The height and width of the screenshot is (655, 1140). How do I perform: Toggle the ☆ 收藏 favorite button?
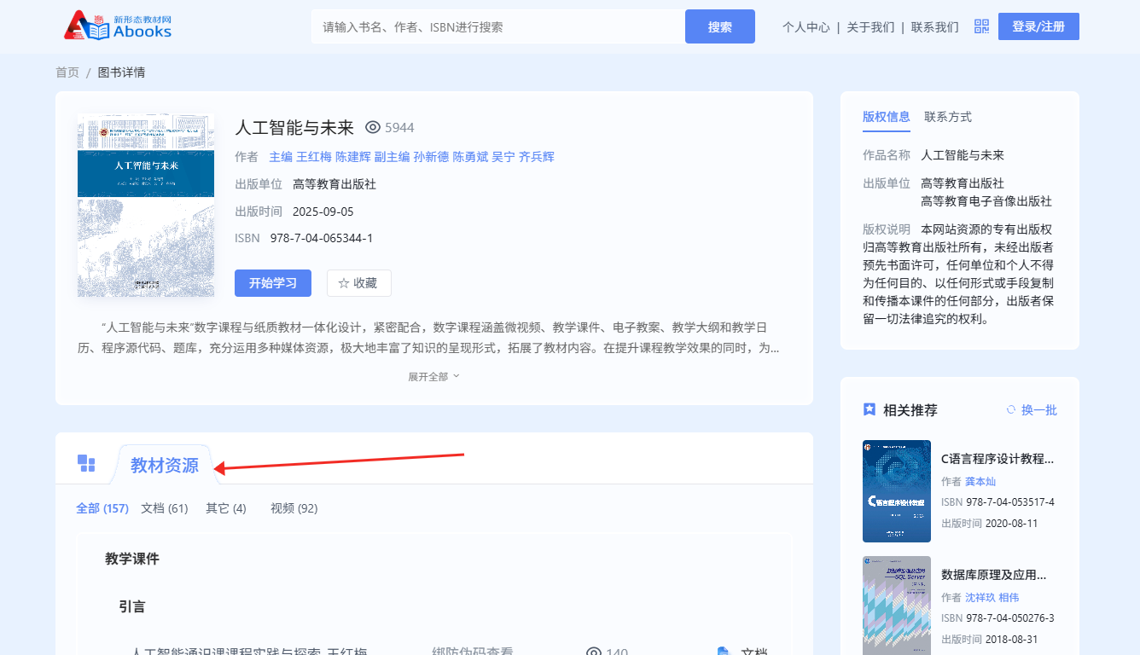(x=358, y=283)
